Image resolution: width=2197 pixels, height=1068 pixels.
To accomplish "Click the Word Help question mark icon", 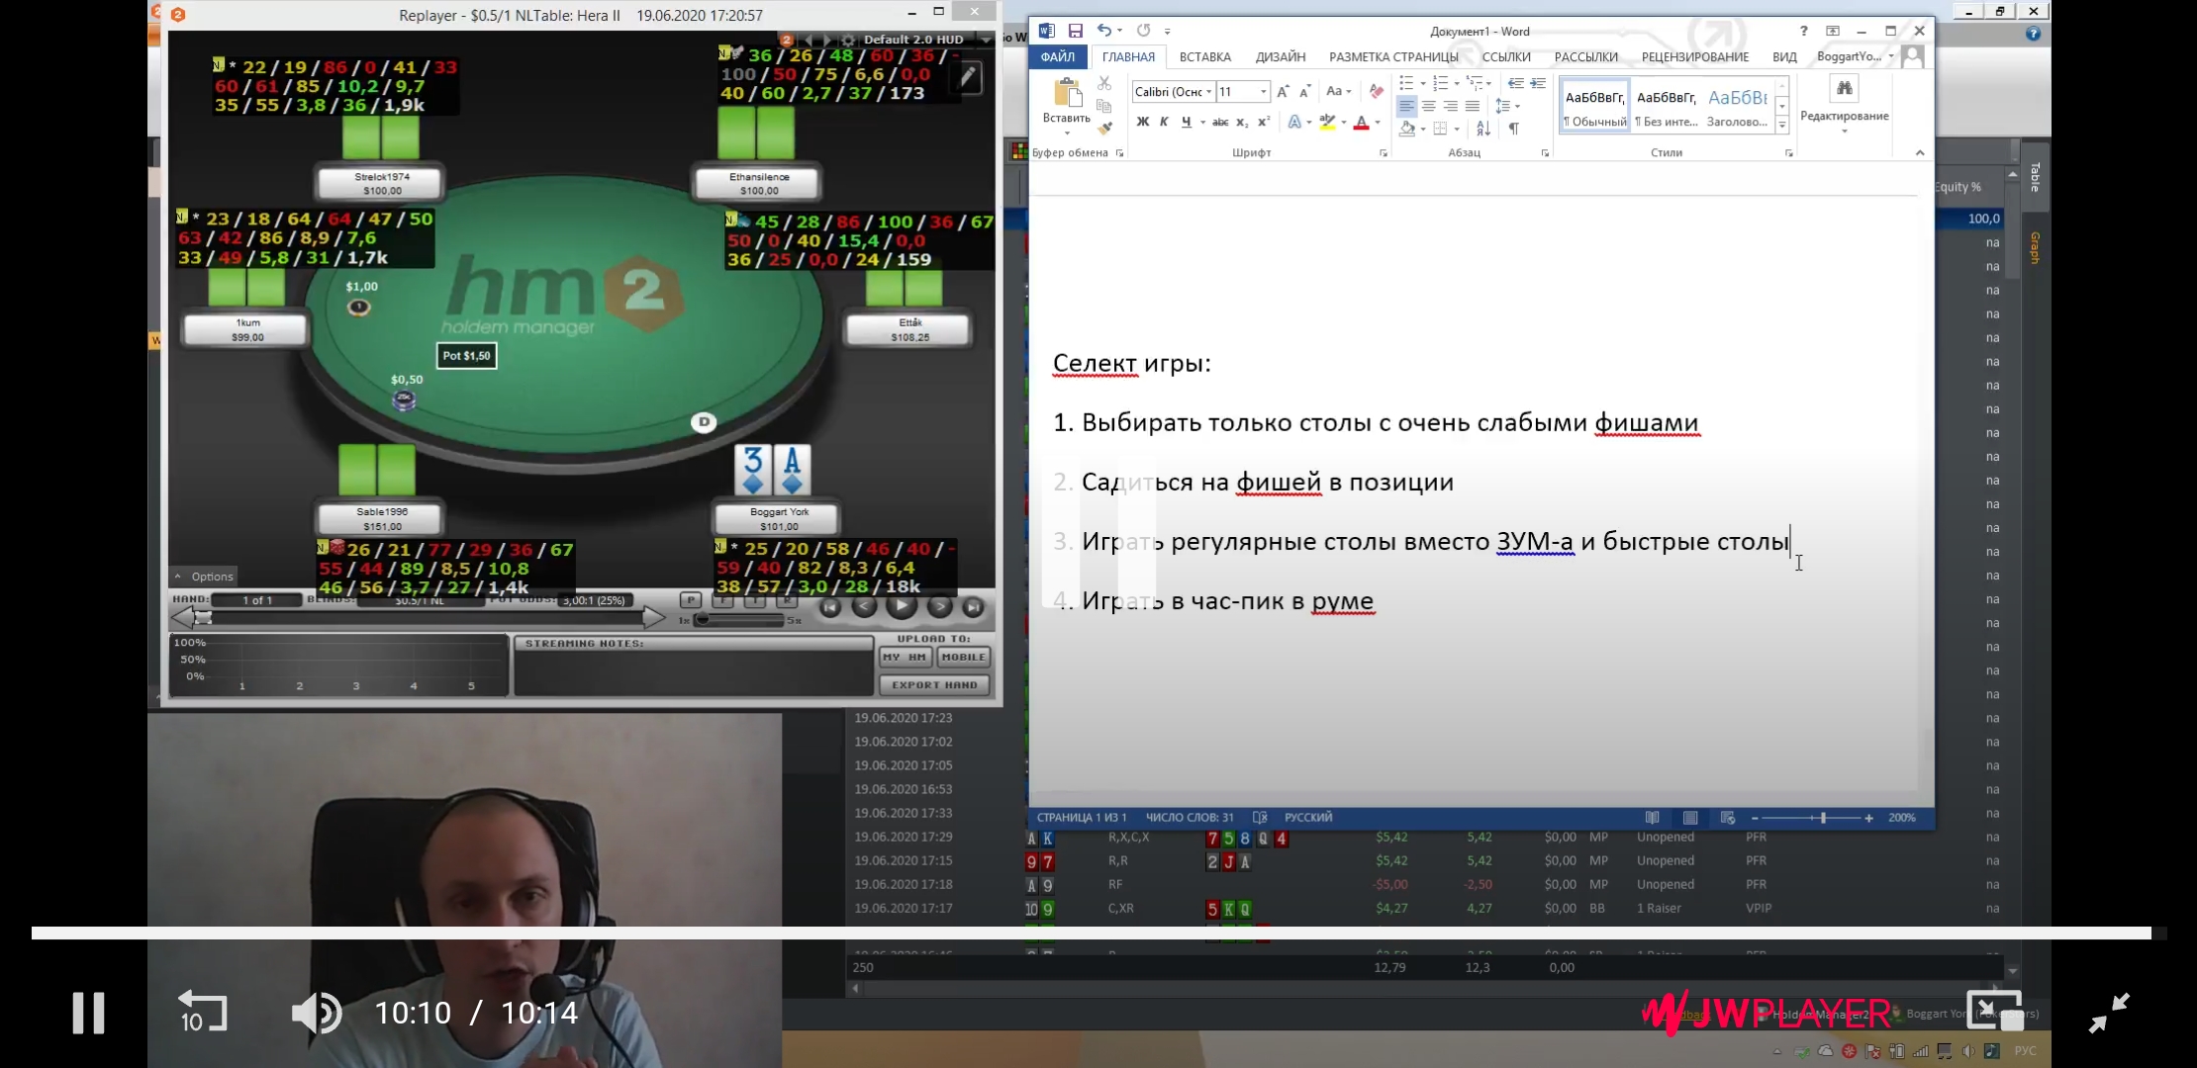I will tap(1803, 31).
